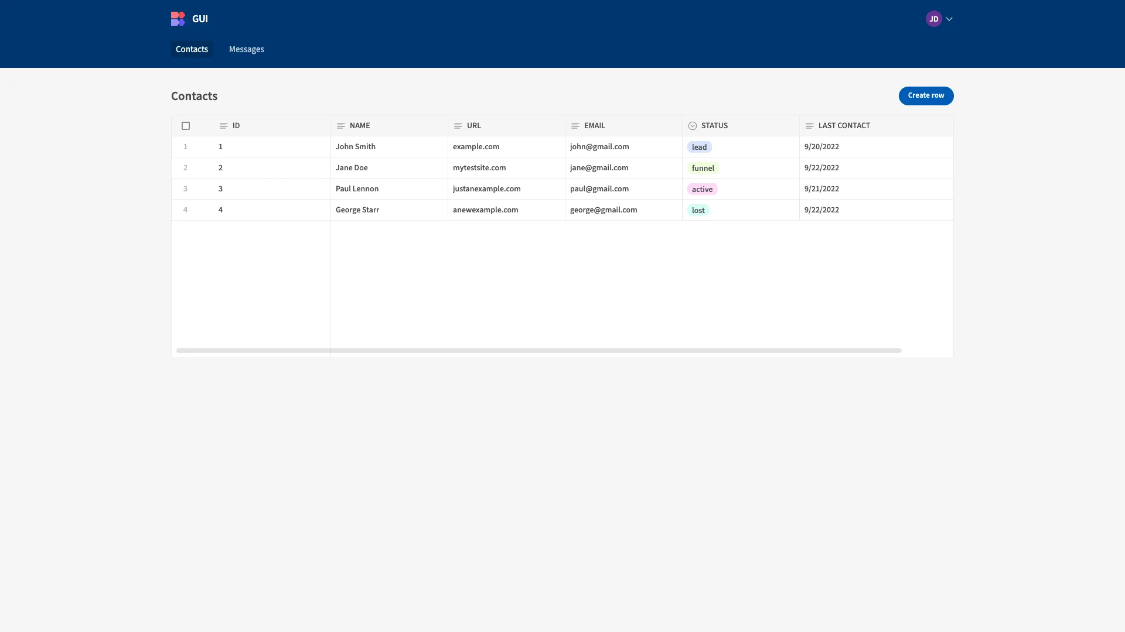Click the STATUS column select-type icon

pyautogui.click(x=693, y=126)
